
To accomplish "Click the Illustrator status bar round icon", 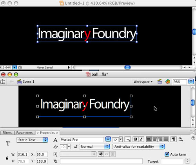I will [x=20, y=67].
